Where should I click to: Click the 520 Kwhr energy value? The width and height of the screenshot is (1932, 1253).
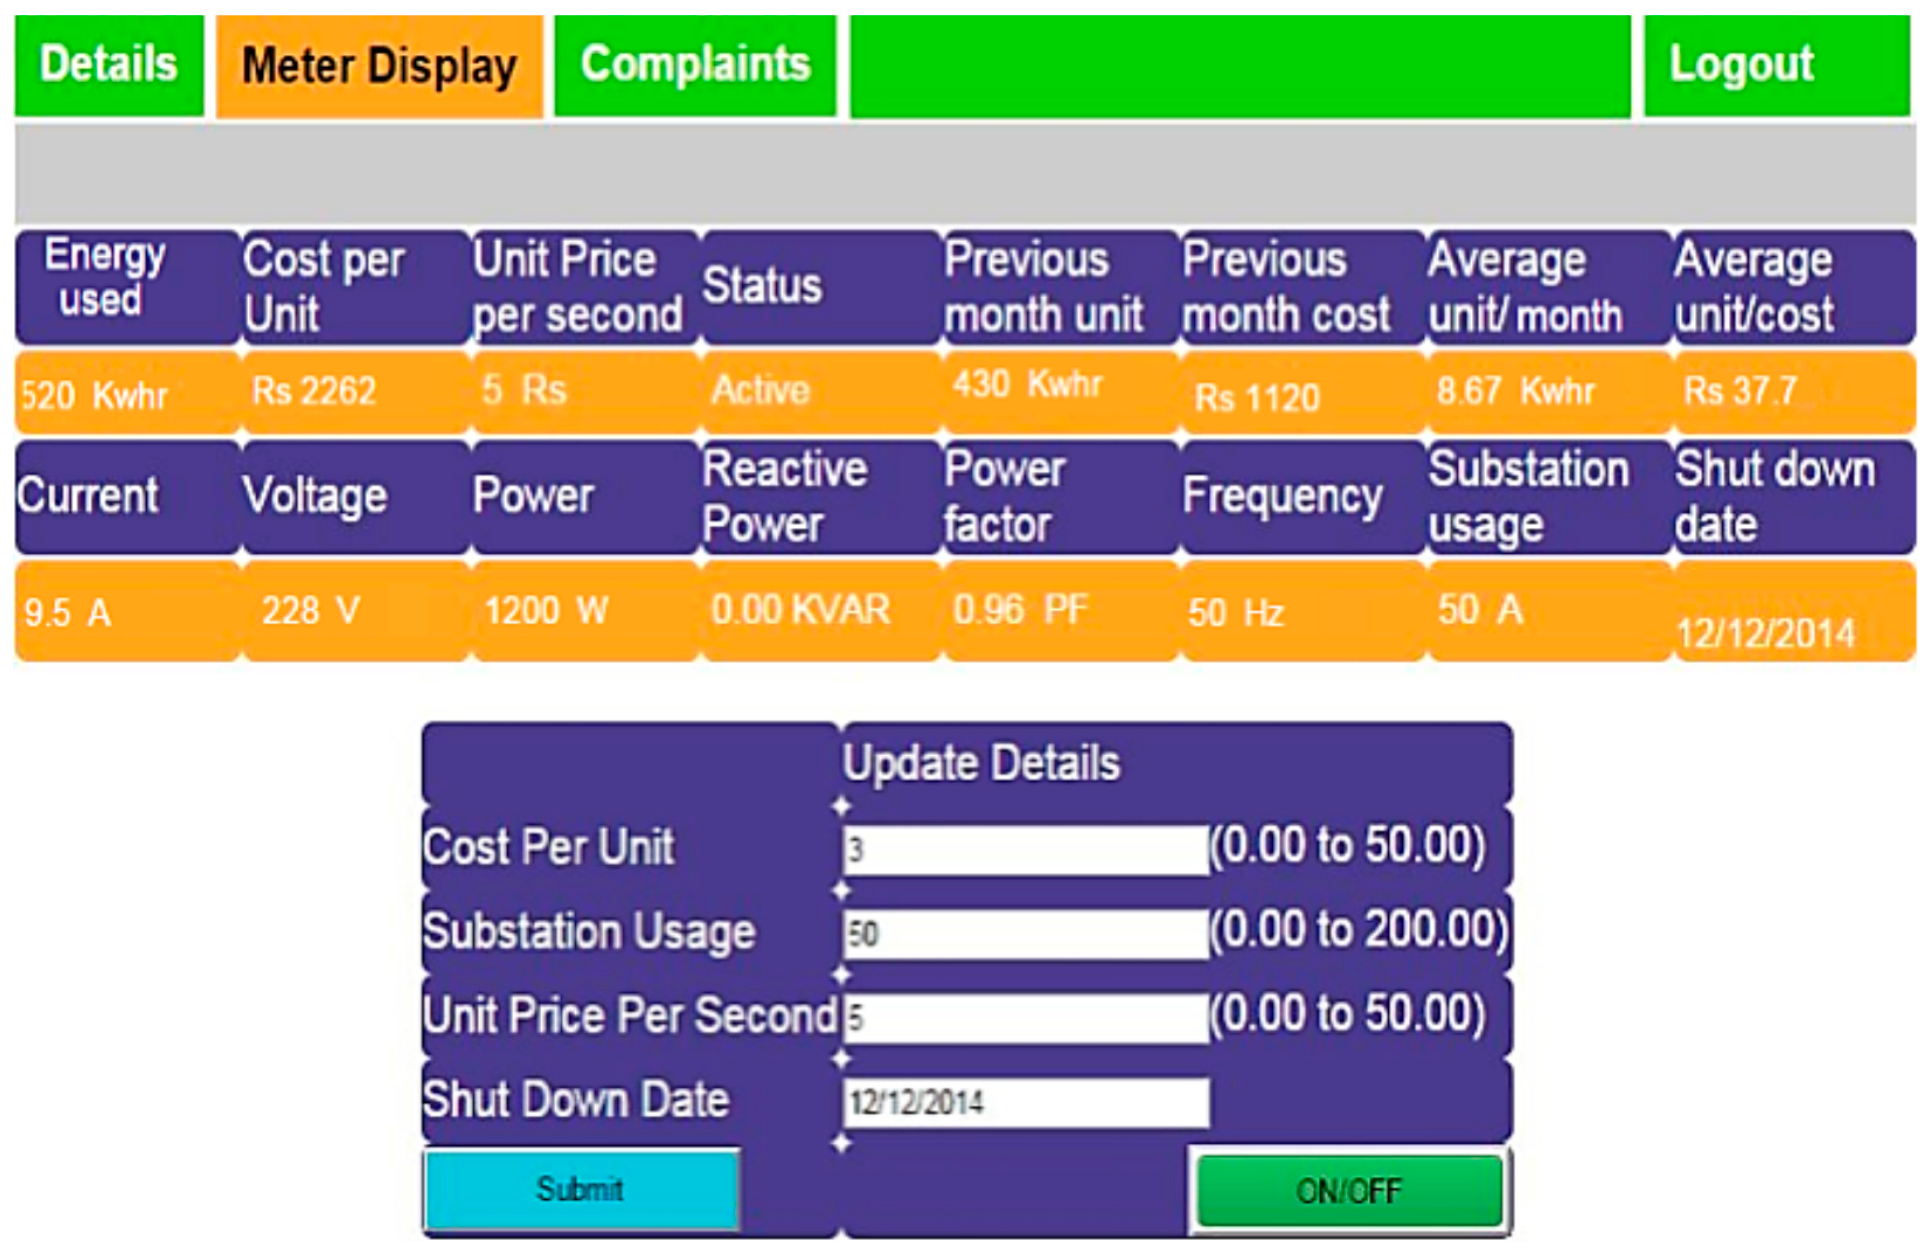(95, 395)
